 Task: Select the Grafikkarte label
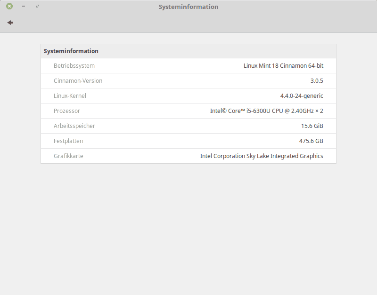(x=68, y=156)
